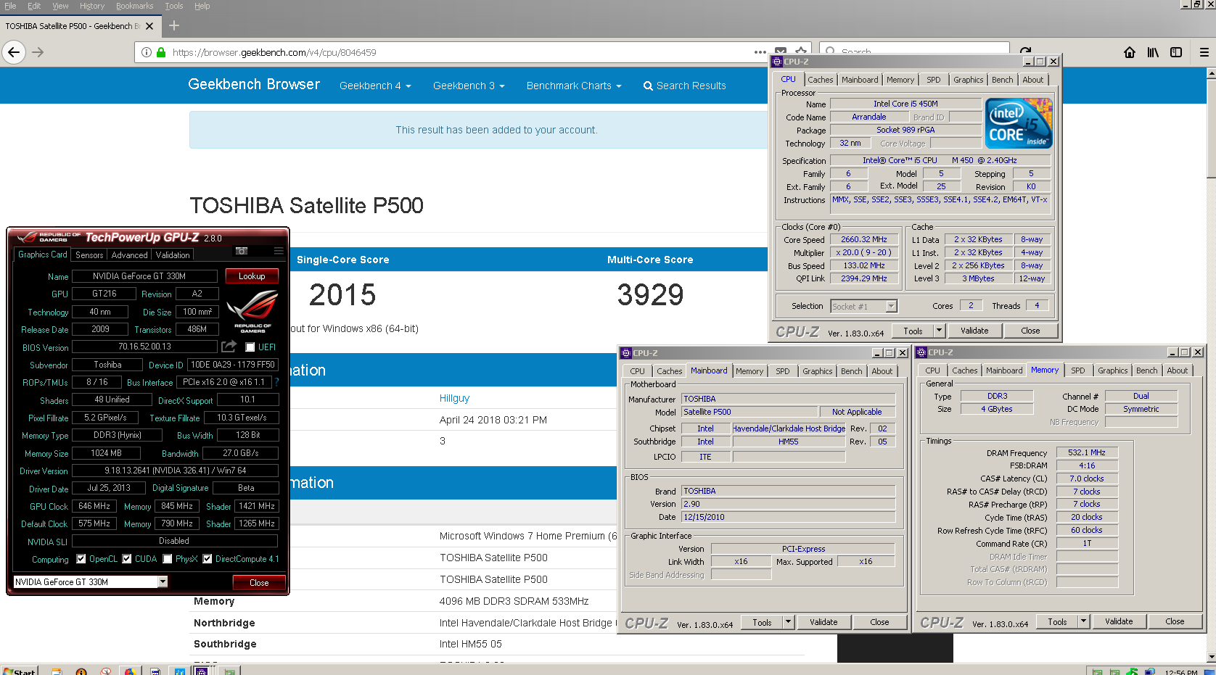Click Close in CPU-Z Mainboard window
Screen dimensions: 1216x675
(x=879, y=622)
